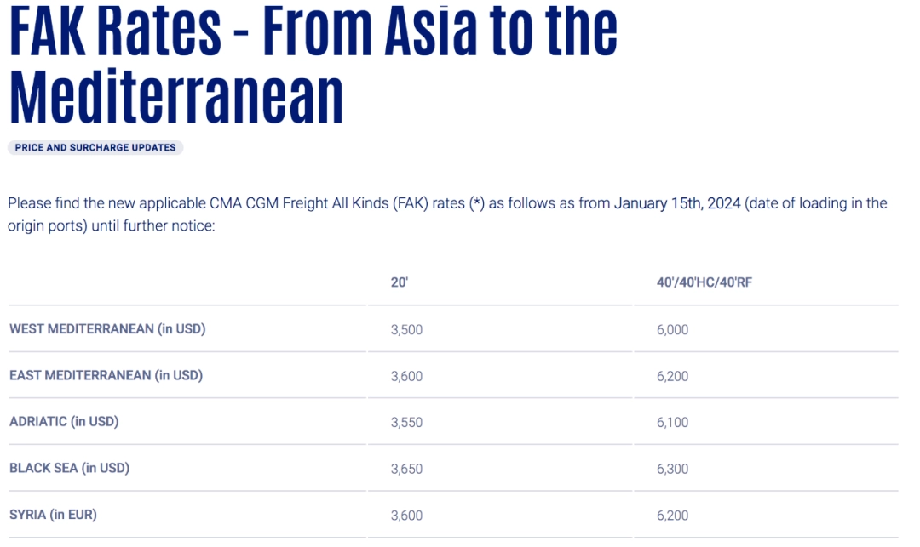This screenshot has height=547, width=920.
Task: Select the 40'/40'HC/40'RF column header
Action: 704,282
